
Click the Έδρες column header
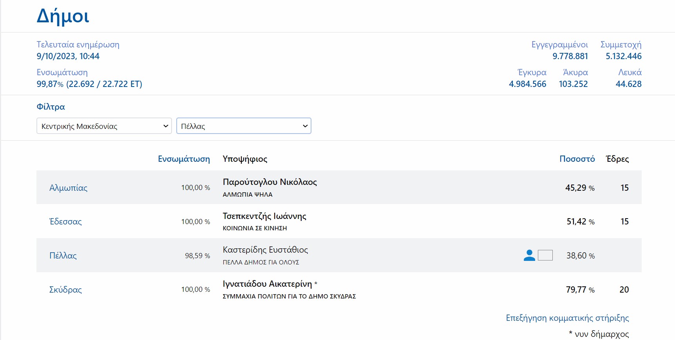pyautogui.click(x=617, y=159)
